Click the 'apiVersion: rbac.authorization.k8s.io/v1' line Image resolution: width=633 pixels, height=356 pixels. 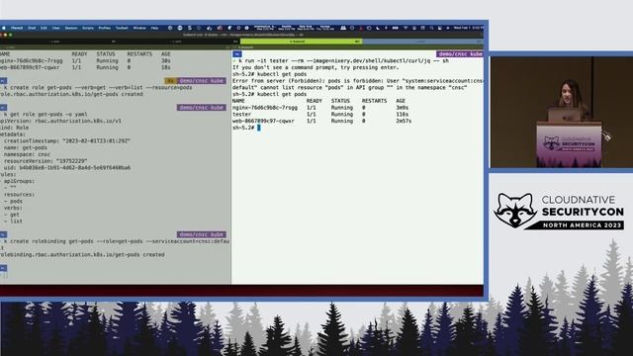[60, 121]
